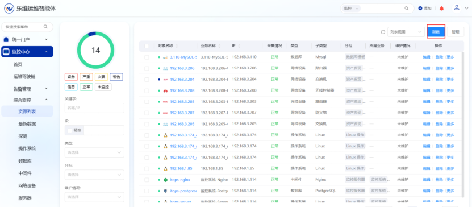Click the device icon in 192.168.3.205 row
The height and width of the screenshot is (207, 472).
click(165, 124)
